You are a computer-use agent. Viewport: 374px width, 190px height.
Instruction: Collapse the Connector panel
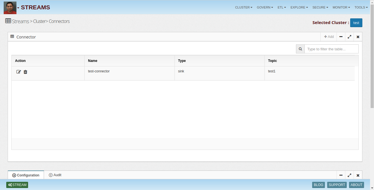pyautogui.click(x=341, y=37)
